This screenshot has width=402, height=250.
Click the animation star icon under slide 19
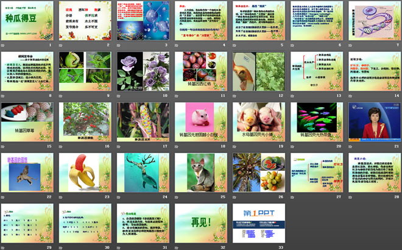tap(234, 146)
